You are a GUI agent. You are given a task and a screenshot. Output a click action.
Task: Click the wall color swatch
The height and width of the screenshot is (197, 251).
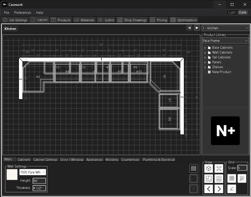pyautogui.click(x=12, y=175)
